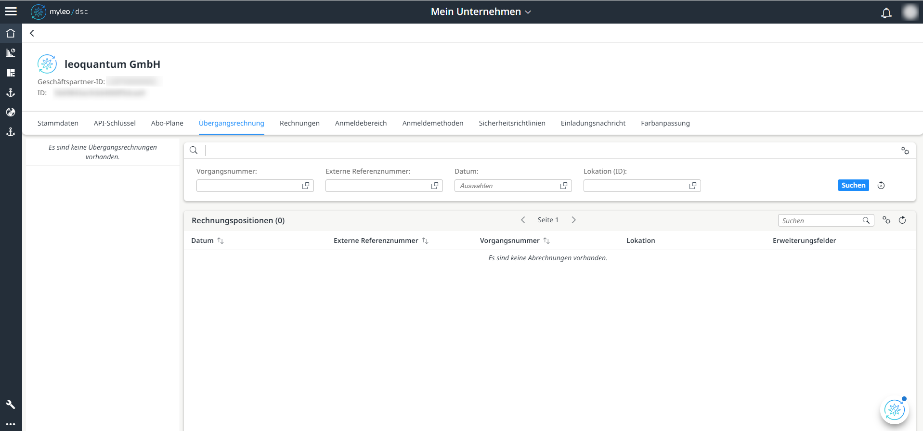Click the 'Es sind keine Übergangsrechnungen vorhanden.' note
This screenshot has width=923, height=431.
(x=103, y=152)
